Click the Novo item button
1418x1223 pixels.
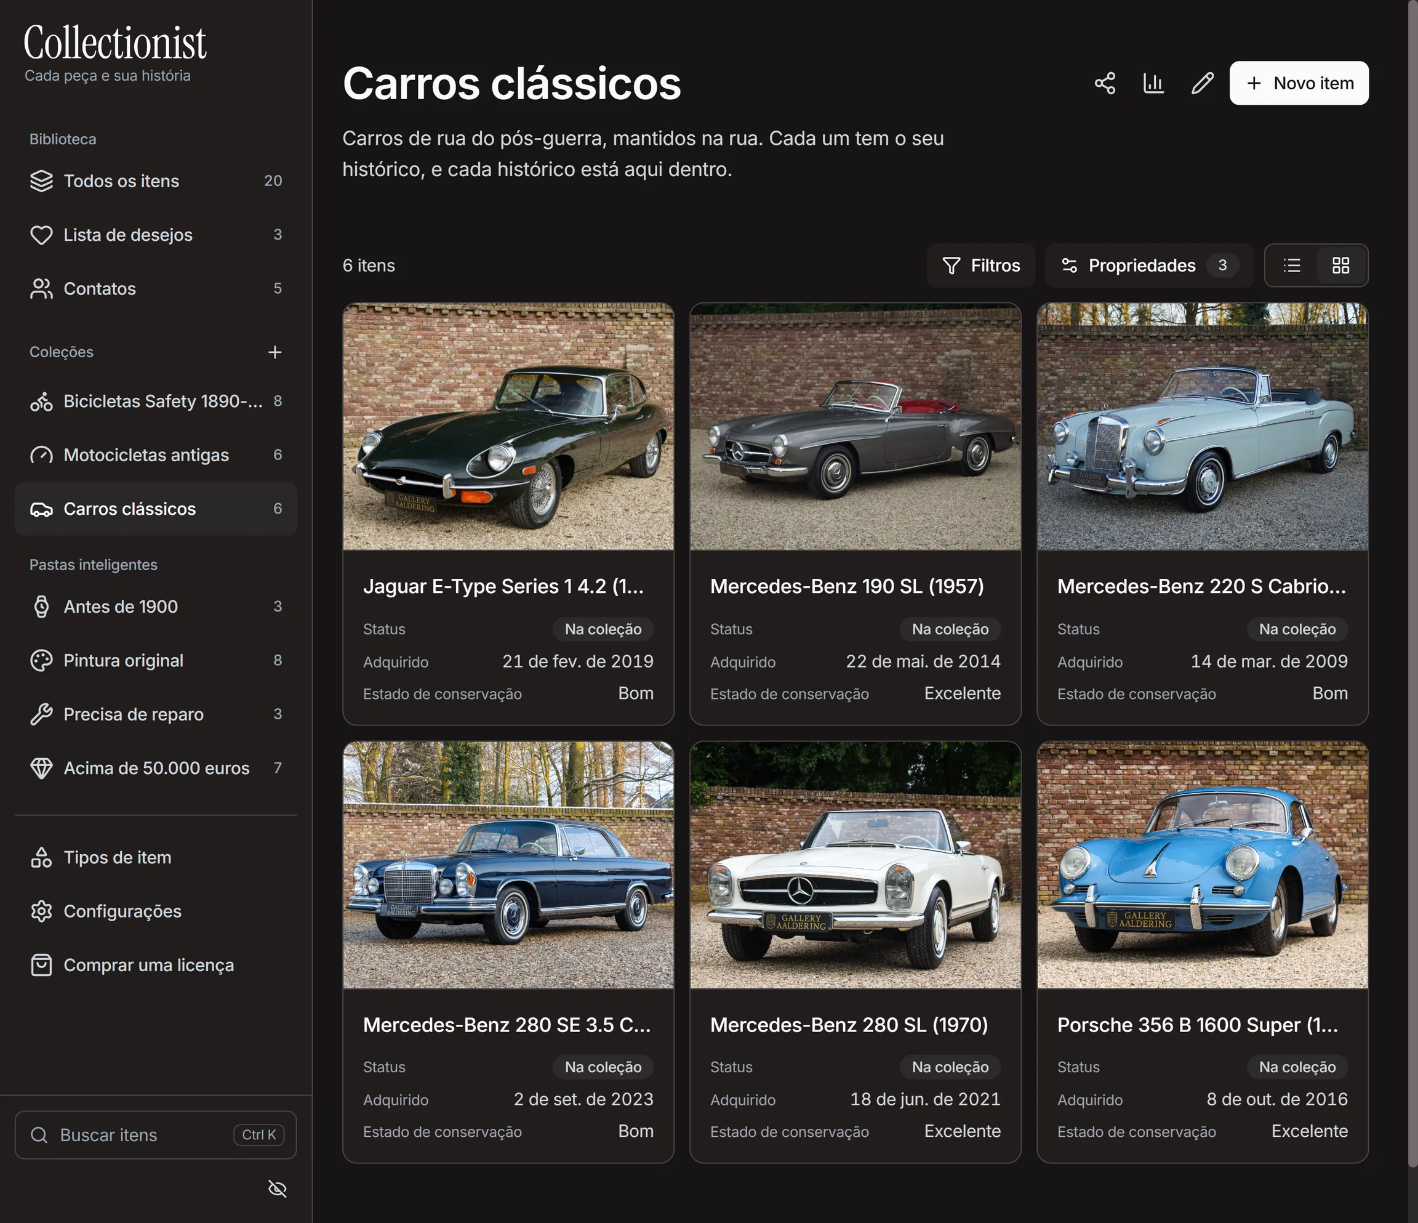[1299, 83]
